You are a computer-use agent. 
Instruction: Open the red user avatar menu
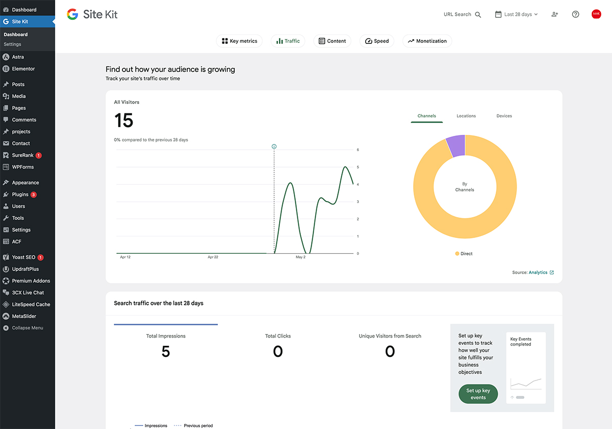pyautogui.click(x=596, y=14)
